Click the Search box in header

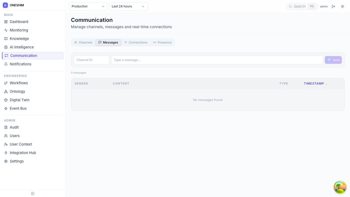click(299, 7)
